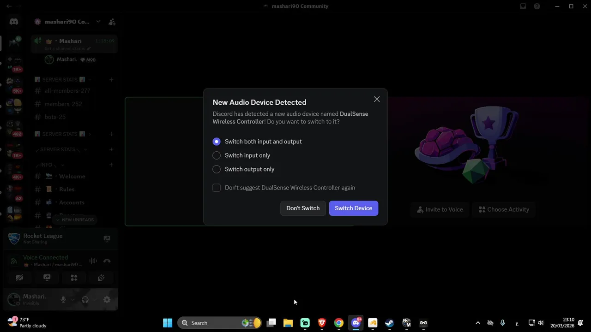Image resolution: width=591 pixels, height=332 pixels.
Task: Open the server icon with 4K+ badge
Action: 15,171
